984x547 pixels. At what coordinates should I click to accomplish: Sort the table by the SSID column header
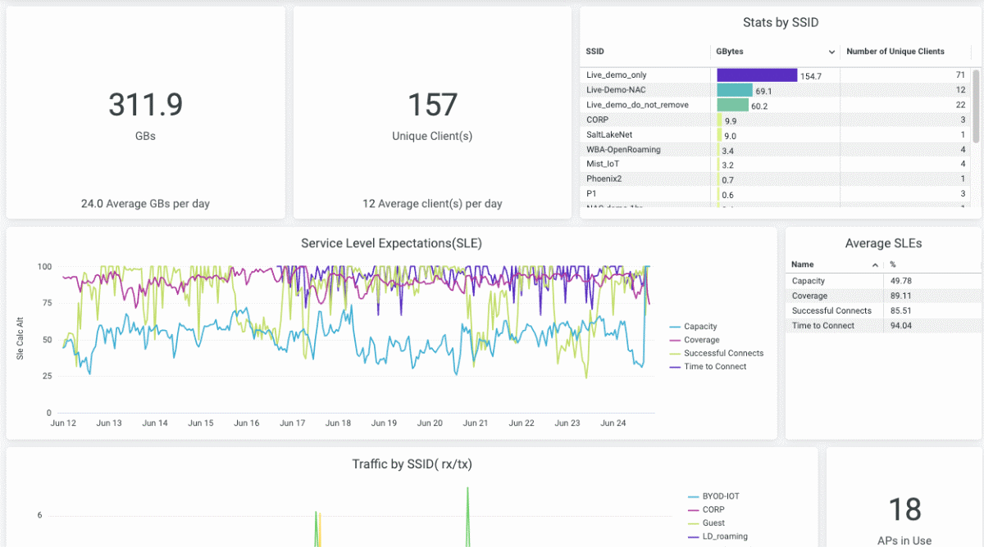[595, 52]
